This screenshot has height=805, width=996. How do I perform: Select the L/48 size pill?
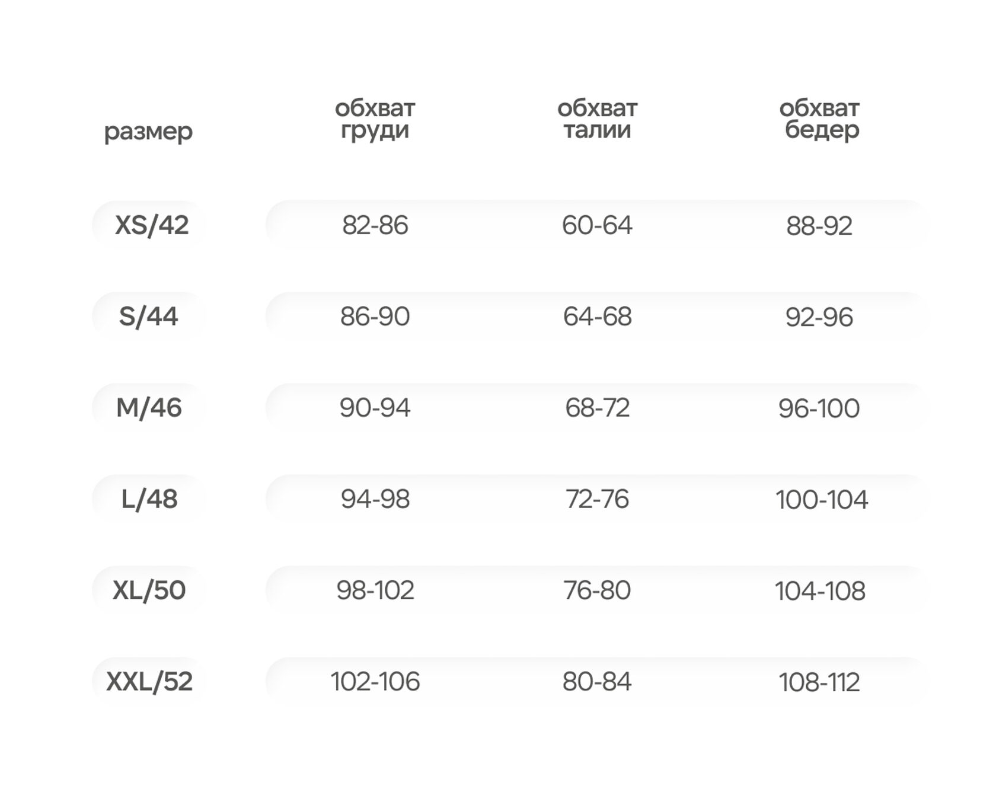coord(149,499)
